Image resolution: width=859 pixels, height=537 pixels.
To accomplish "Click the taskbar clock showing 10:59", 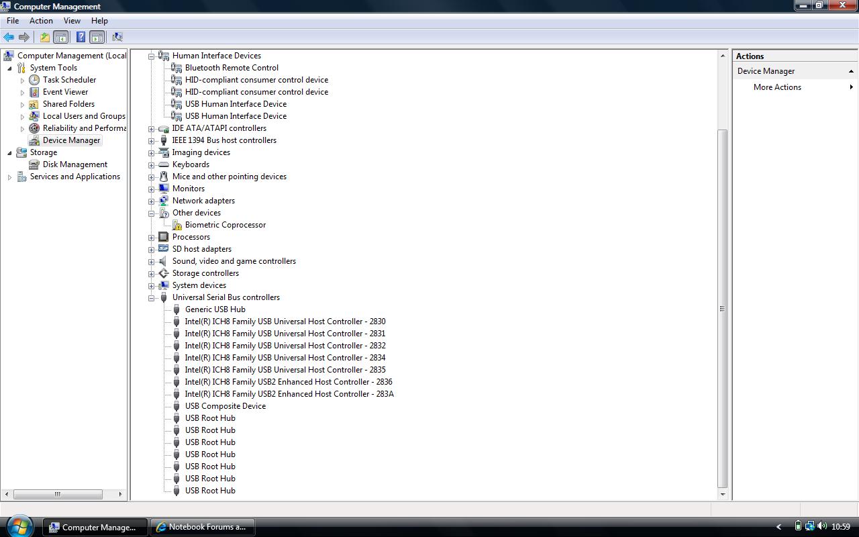I will [x=840, y=527].
